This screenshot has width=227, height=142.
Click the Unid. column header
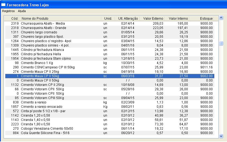tap(108, 18)
